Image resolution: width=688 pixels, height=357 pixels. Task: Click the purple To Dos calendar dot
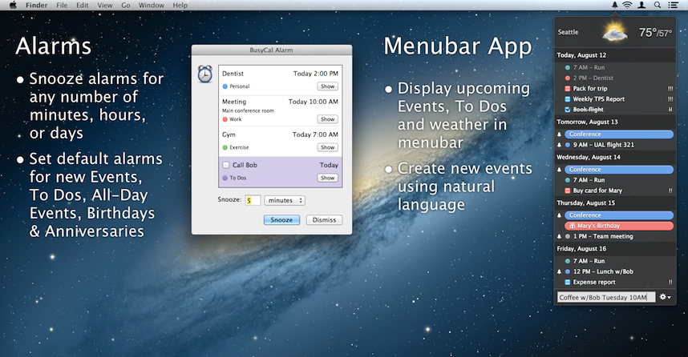[225, 178]
